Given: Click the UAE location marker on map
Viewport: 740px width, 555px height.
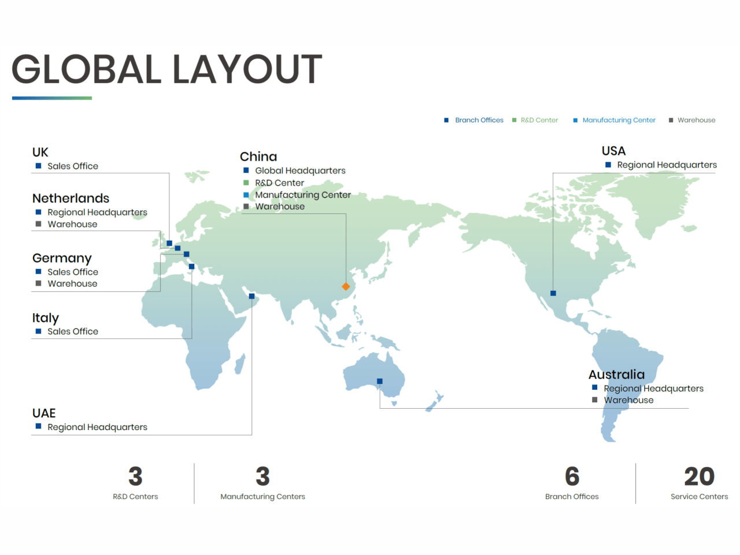Looking at the screenshot, I should click(251, 296).
